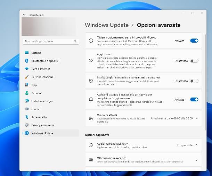Click 'Attualmente dalle 08:00 alle 02:00' text
Screen dimensions: 212x176
click(x=172, y=118)
